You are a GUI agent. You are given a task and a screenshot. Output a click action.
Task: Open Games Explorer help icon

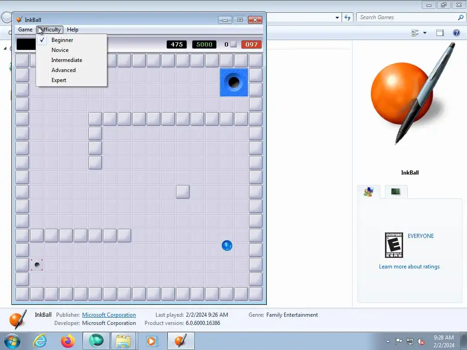click(456, 33)
